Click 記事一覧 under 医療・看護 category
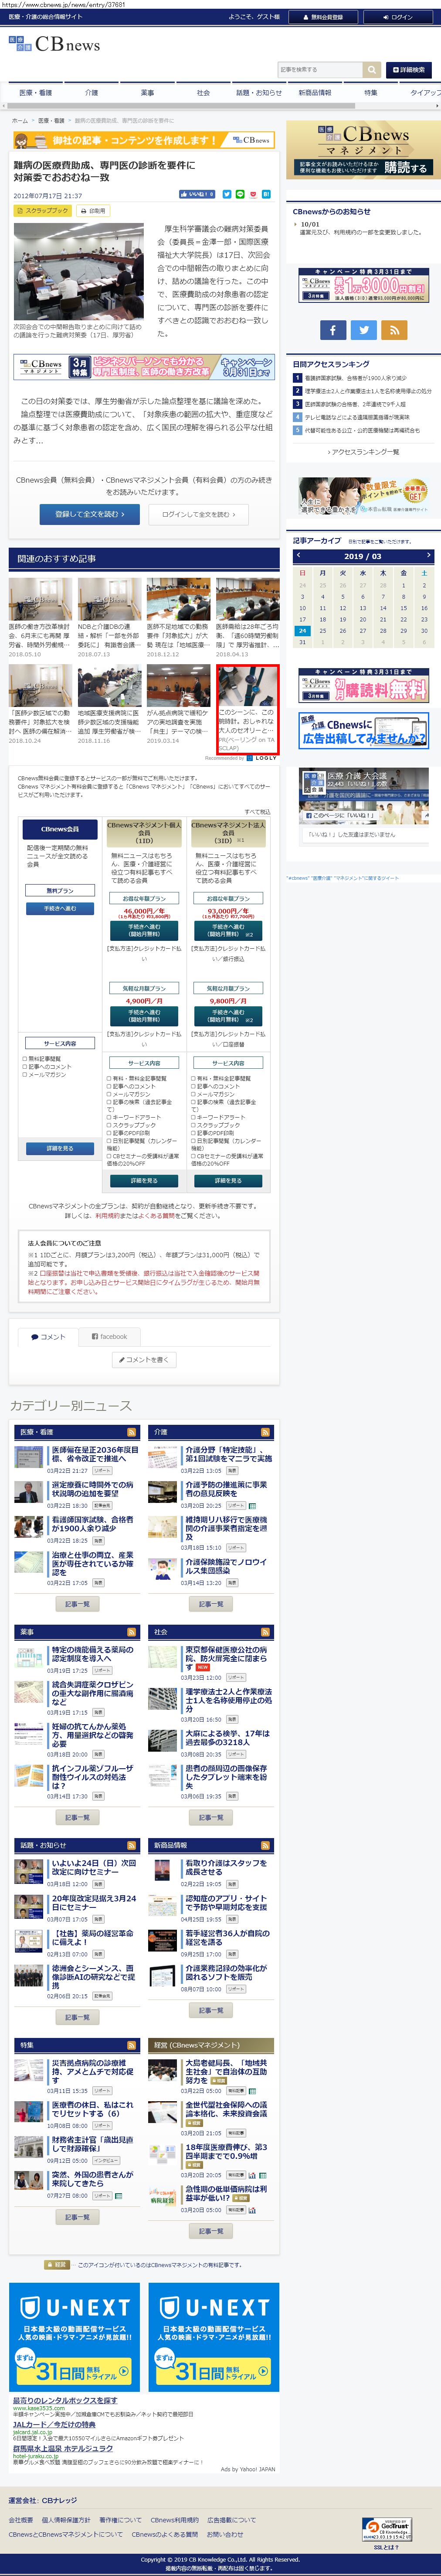The image size is (441, 2576). (78, 1604)
